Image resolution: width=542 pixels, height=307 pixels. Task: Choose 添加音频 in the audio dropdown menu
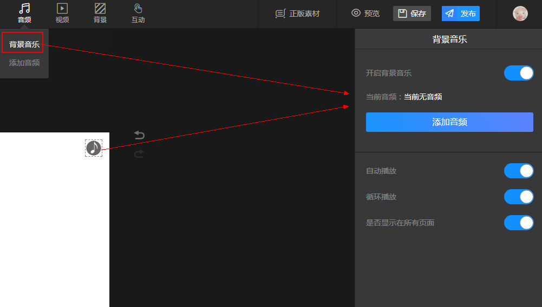24,63
